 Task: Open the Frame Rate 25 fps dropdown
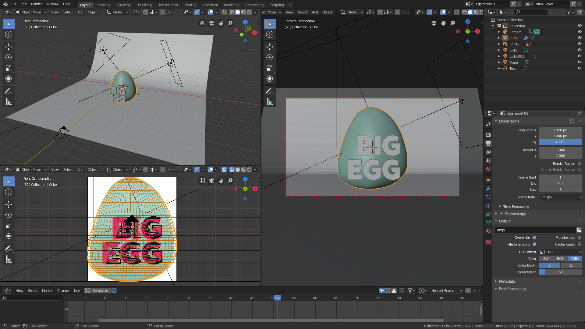[561, 197]
